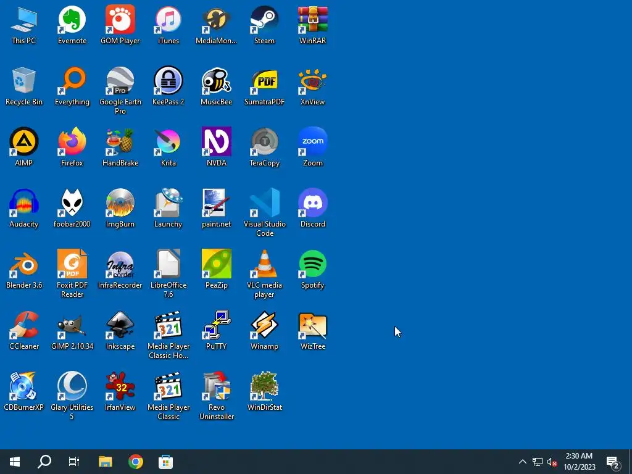Click the ImgBurn desktop icon

120,202
